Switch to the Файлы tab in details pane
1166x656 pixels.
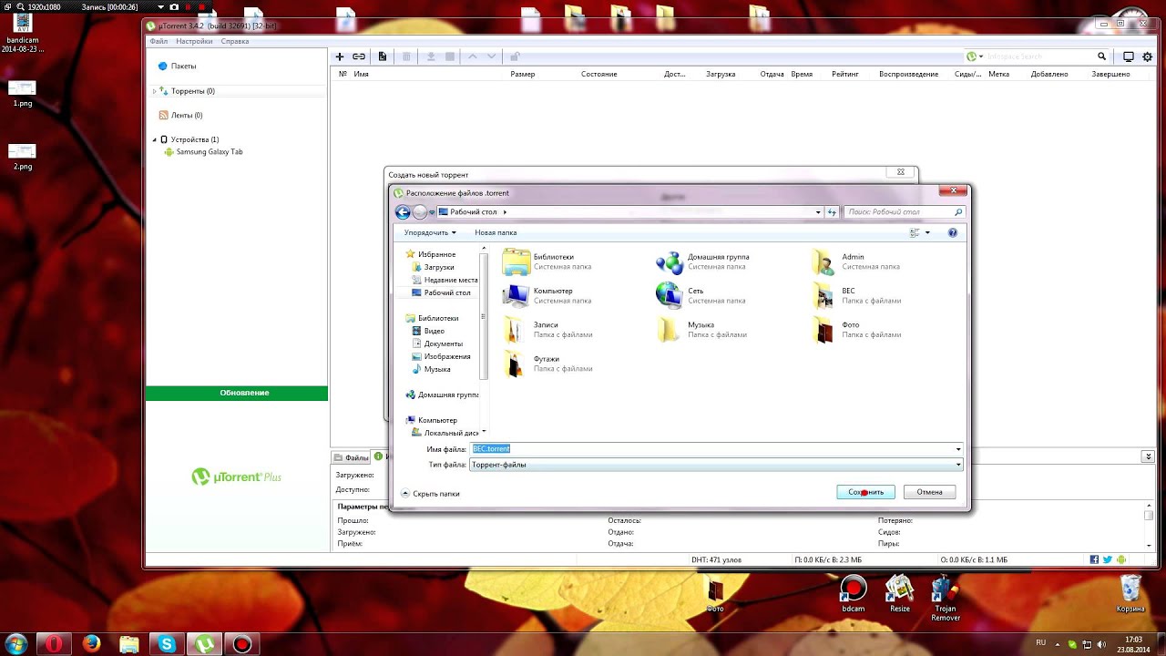click(351, 457)
